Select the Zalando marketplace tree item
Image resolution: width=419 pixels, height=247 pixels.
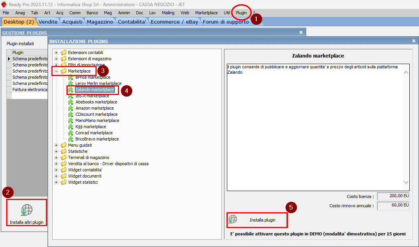(x=95, y=90)
